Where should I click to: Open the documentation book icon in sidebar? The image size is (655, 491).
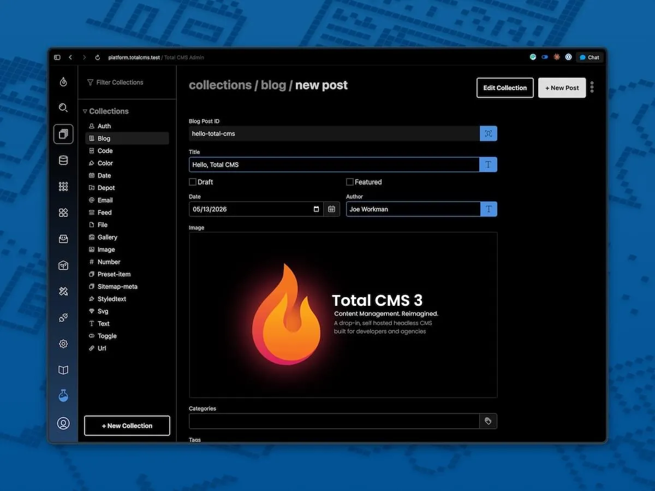coord(63,370)
